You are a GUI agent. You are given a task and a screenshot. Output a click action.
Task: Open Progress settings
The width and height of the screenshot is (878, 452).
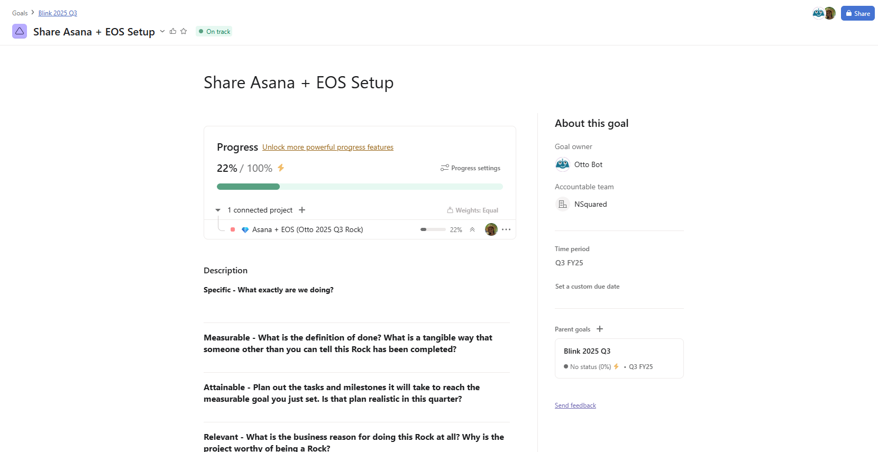470,168
